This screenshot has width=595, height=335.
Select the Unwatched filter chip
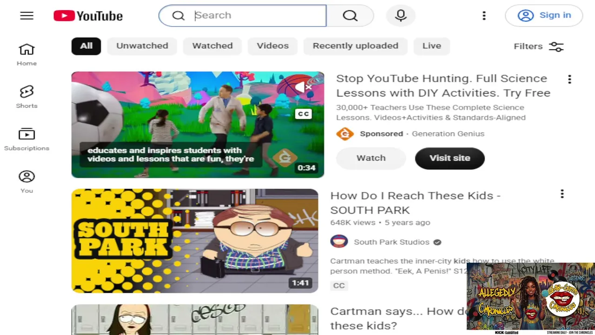pos(142,46)
